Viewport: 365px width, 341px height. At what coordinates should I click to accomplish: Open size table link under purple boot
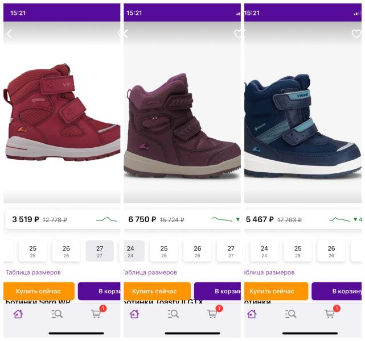coord(150,272)
